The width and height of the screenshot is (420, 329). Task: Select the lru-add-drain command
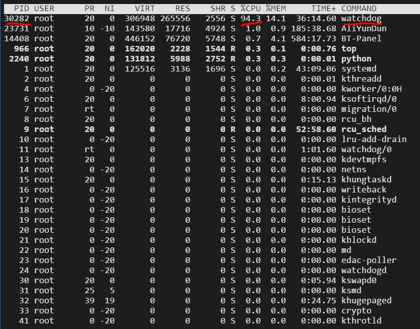[x=374, y=140]
